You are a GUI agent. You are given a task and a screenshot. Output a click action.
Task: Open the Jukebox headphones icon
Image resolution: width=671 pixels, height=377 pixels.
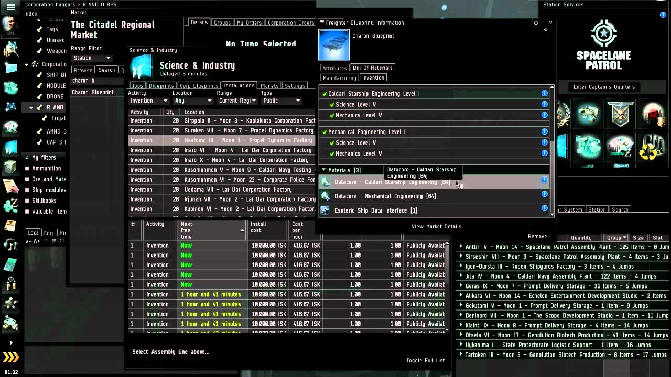[x=10, y=245]
